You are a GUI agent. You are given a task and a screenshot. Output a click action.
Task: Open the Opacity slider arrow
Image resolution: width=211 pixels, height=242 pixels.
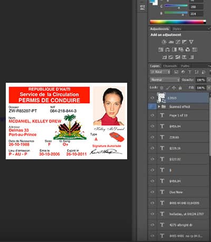click(209, 80)
